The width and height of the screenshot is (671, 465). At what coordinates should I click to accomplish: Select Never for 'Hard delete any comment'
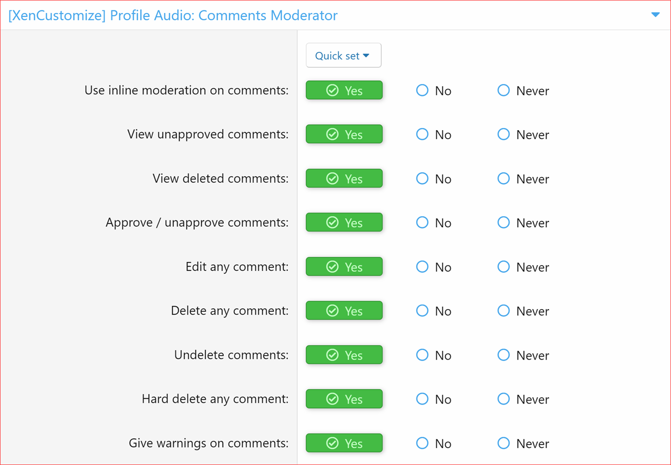click(503, 399)
